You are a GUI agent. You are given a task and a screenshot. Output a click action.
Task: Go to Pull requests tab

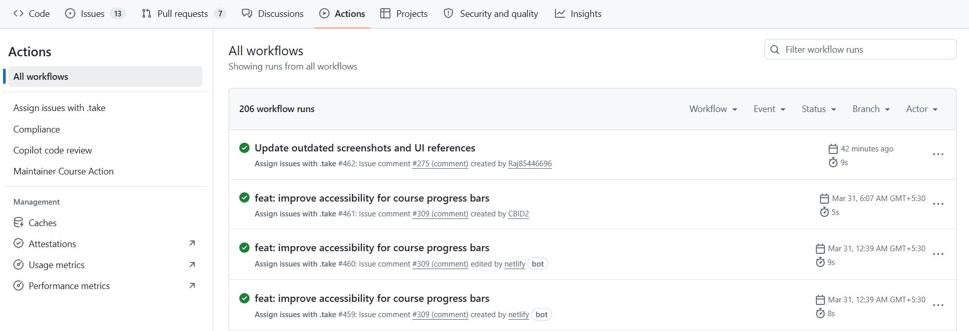point(183,14)
